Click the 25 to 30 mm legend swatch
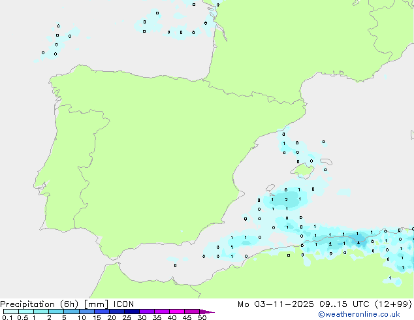414x320 pixels. 131,312
